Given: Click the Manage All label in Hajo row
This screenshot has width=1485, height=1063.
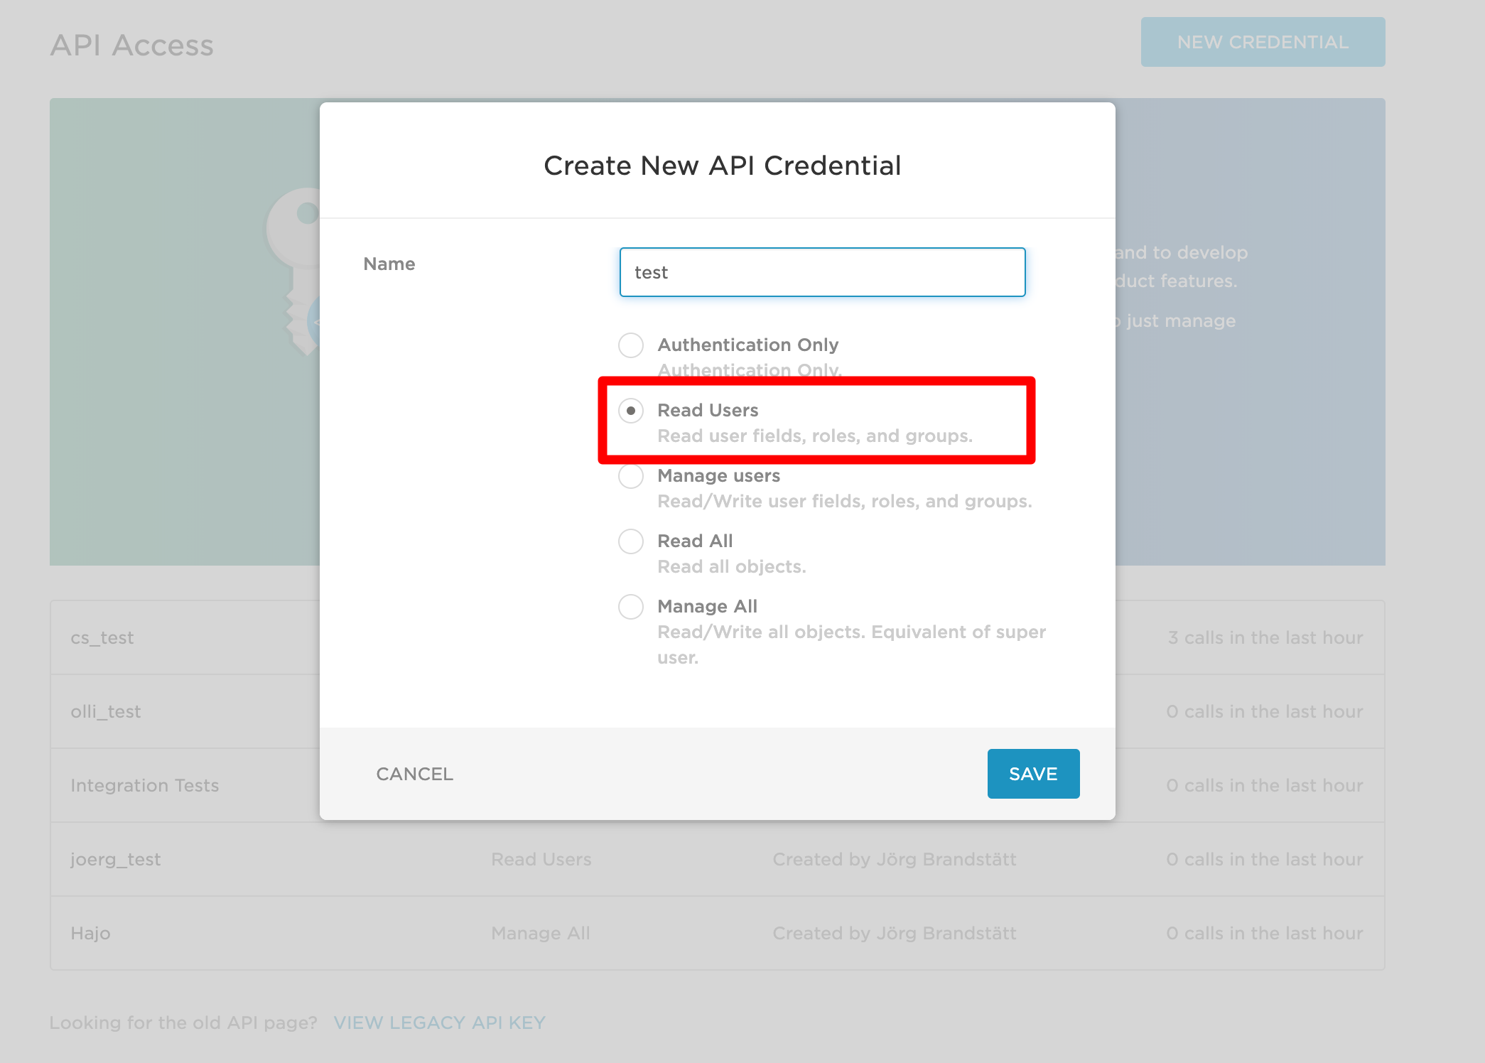Looking at the screenshot, I should tap(541, 933).
